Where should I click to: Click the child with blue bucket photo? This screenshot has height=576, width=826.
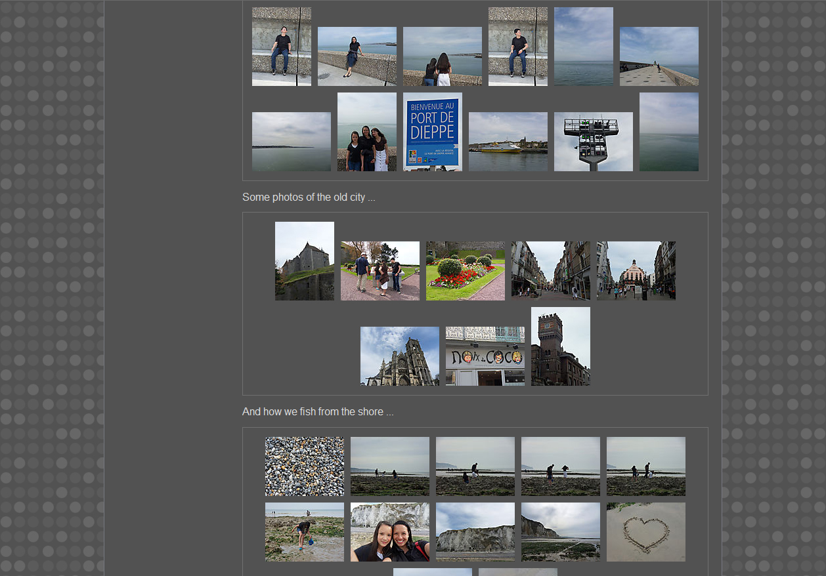coord(304,532)
